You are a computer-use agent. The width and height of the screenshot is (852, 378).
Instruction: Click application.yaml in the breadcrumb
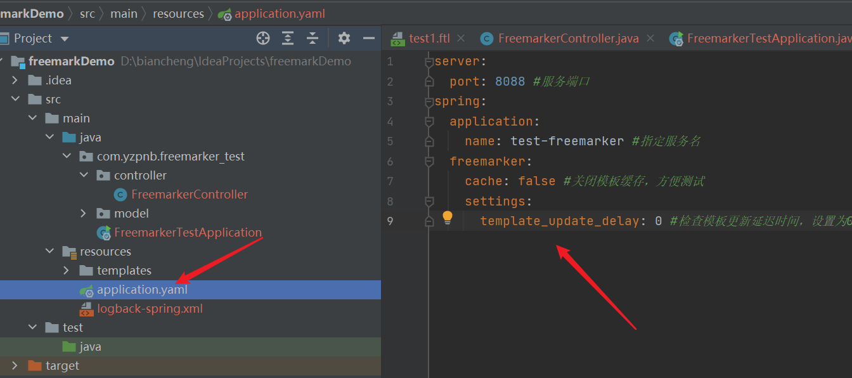[x=280, y=13]
